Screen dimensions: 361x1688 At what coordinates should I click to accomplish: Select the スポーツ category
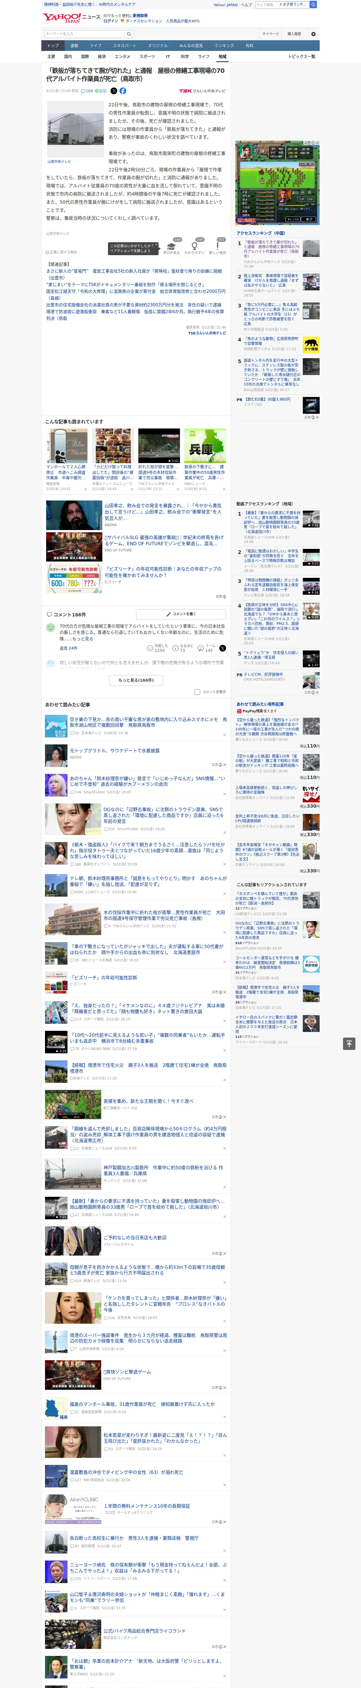[147, 56]
